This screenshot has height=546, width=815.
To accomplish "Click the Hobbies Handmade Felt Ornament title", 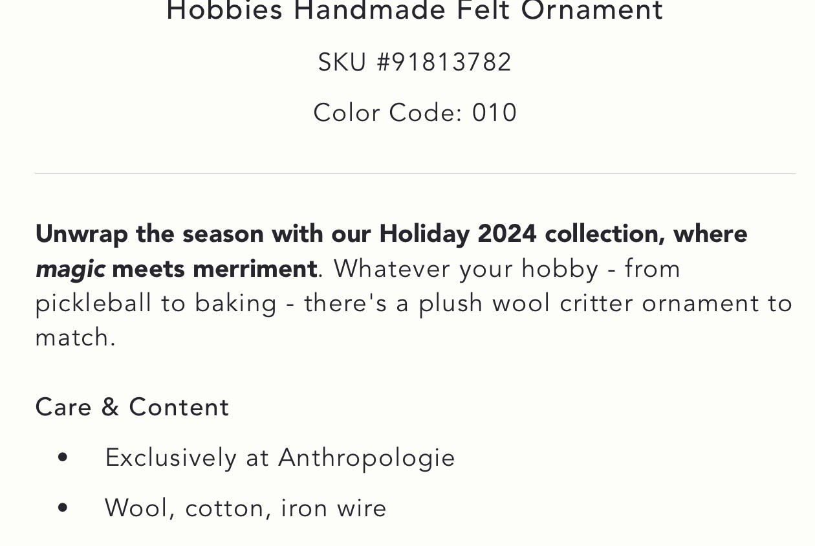I will tap(415, 10).
